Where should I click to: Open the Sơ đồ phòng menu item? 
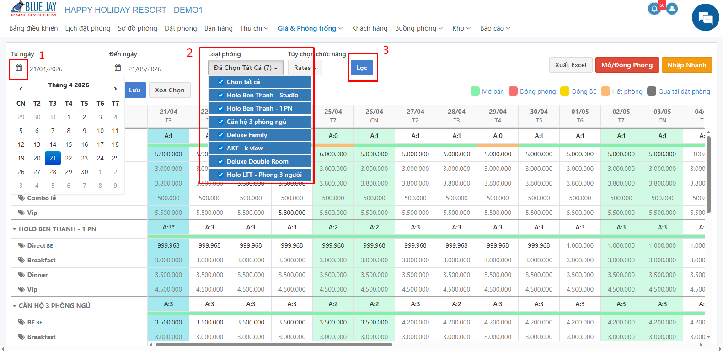(x=137, y=28)
